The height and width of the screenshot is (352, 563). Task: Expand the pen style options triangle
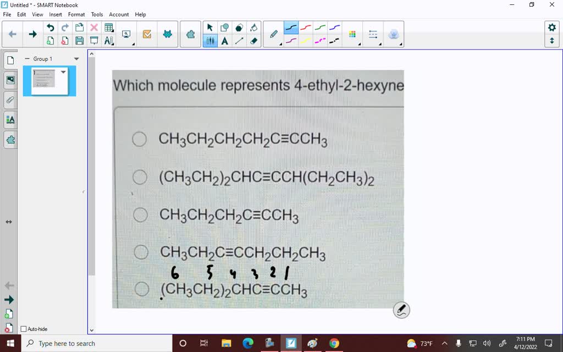pyautogui.click(x=280, y=44)
